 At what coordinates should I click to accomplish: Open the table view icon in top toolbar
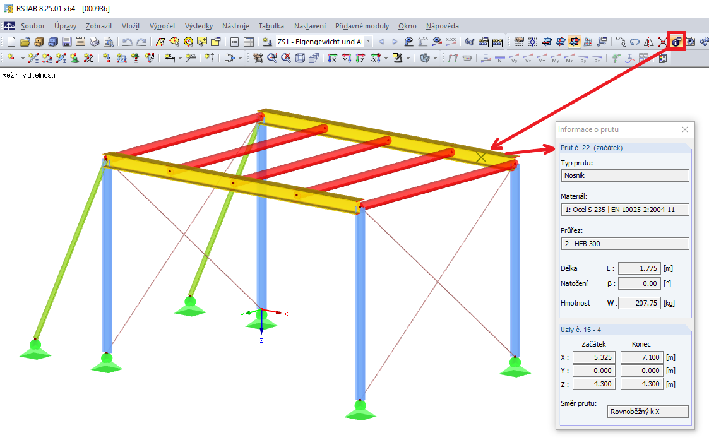pyautogui.click(x=249, y=42)
